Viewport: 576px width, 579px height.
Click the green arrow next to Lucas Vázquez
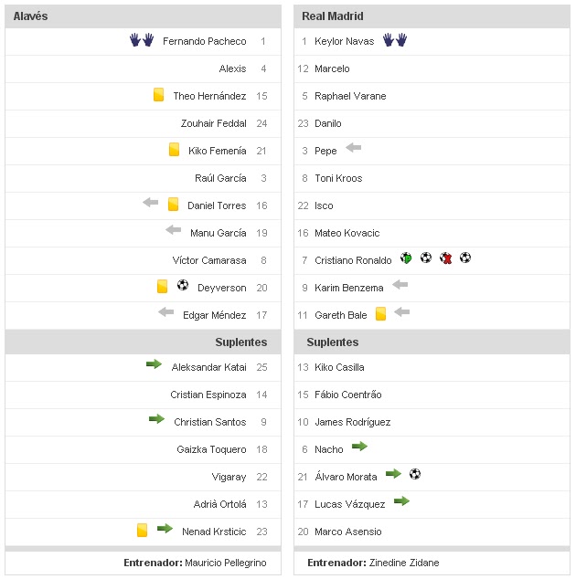[x=401, y=501]
